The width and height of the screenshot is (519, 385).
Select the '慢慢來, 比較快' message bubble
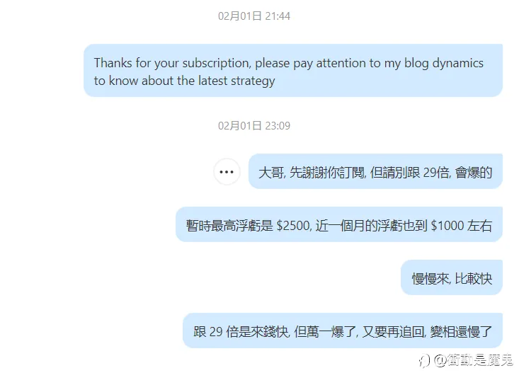(x=452, y=277)
